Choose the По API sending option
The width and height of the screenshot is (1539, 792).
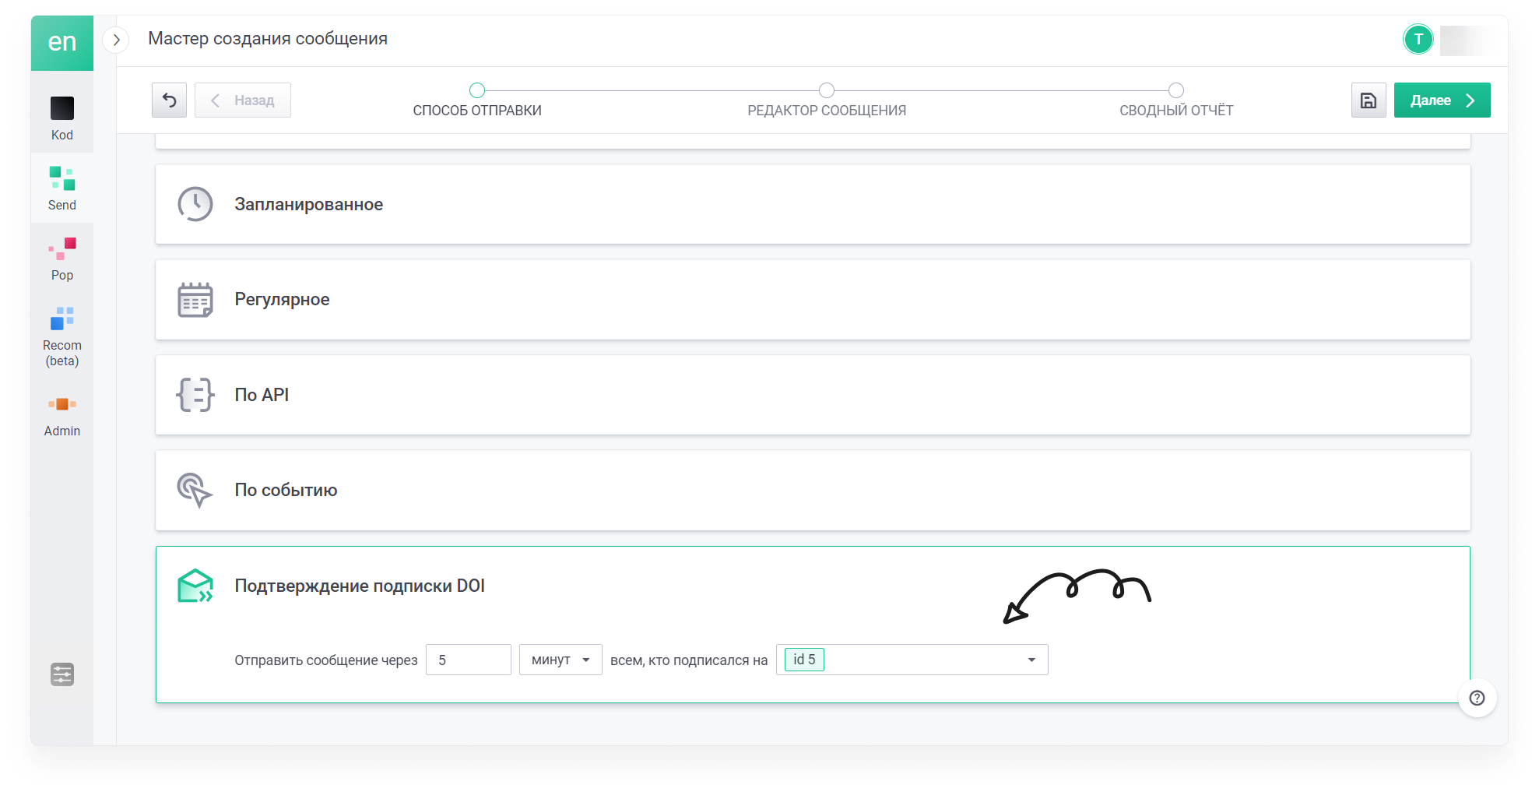tap(813, 395)
